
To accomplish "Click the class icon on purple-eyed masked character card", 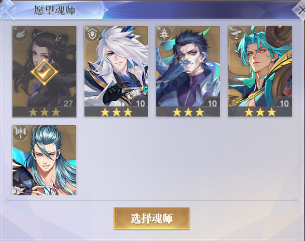I will [164, 35].
